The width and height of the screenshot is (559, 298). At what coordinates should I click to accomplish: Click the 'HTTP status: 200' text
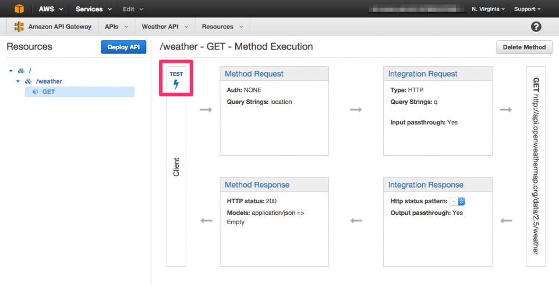pos(252,201)
